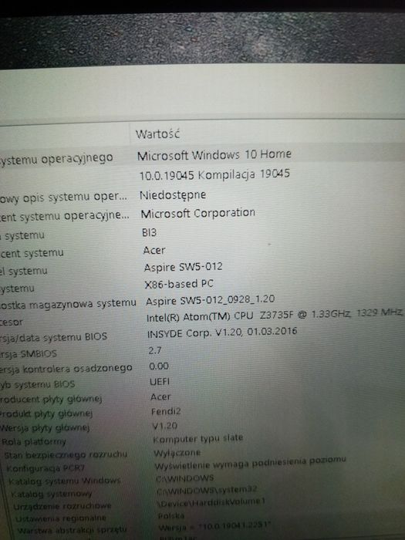The height and width of the screenshot is (540, 405).
Task: Click the yb systemu BIOS row label
Action: tap(38, 384)
